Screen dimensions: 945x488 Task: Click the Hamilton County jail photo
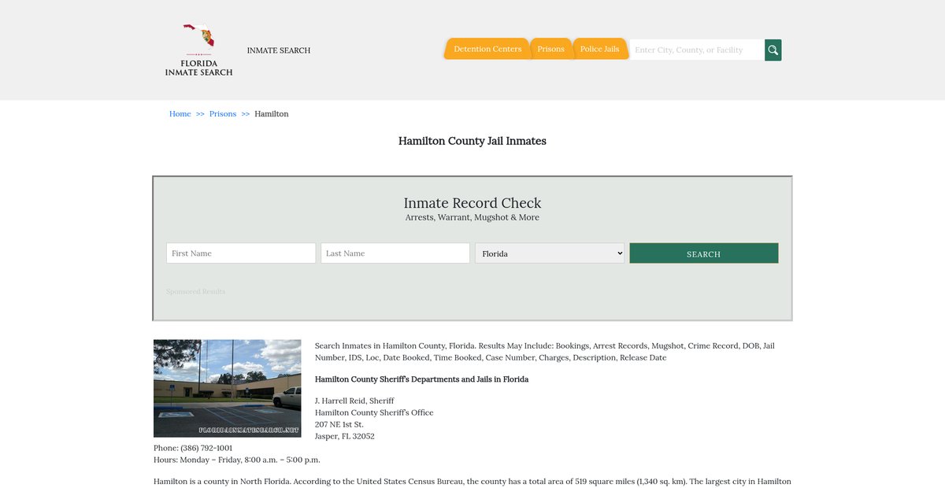point(228,388)
